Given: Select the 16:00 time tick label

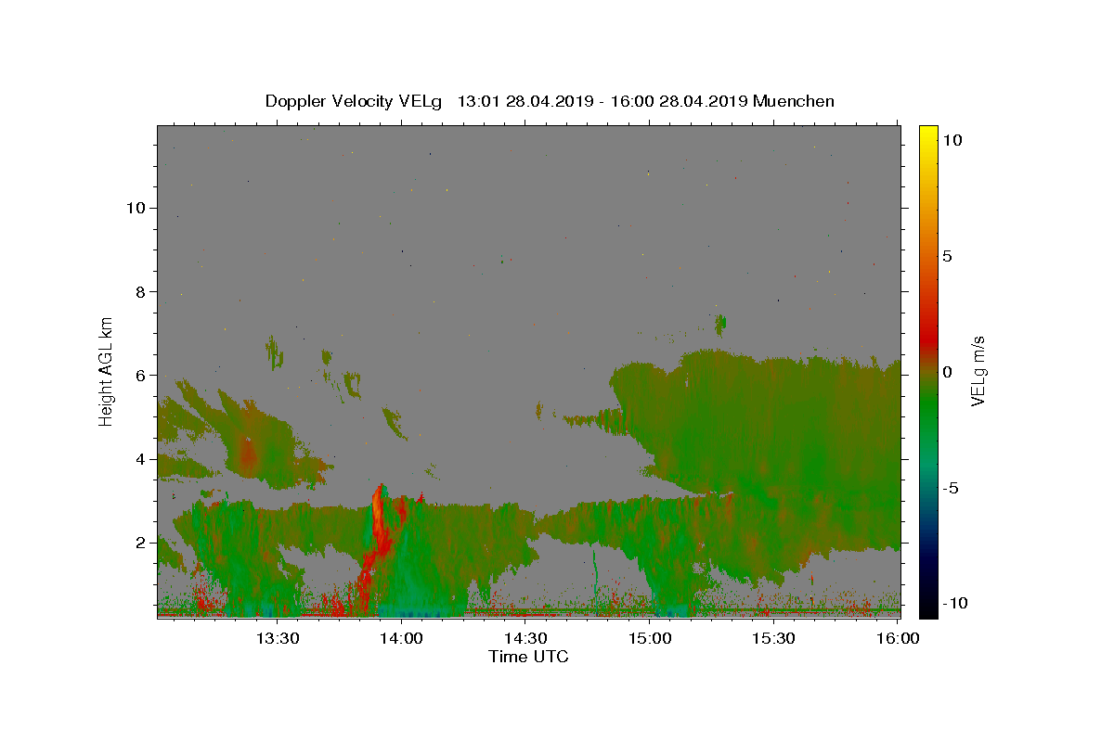Looking at the screenshot, I should coord(898,638).
